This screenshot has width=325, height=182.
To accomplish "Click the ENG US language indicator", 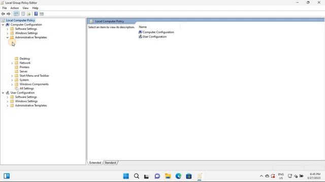I will (x=281, y=176).
